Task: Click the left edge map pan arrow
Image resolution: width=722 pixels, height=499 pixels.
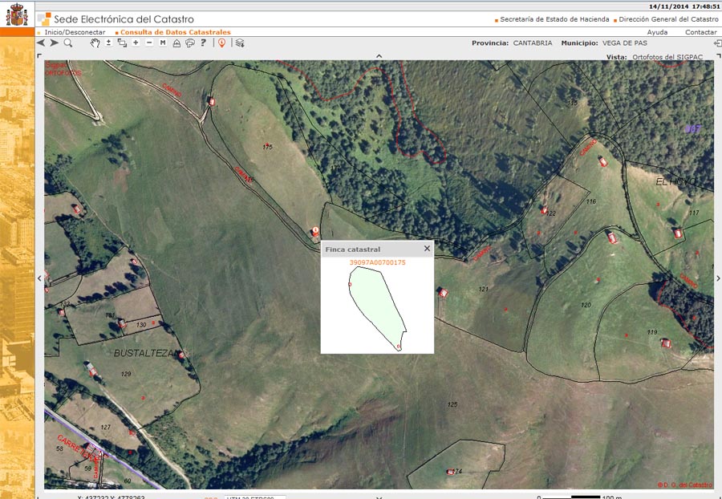Action: click(x=39, y=278)
